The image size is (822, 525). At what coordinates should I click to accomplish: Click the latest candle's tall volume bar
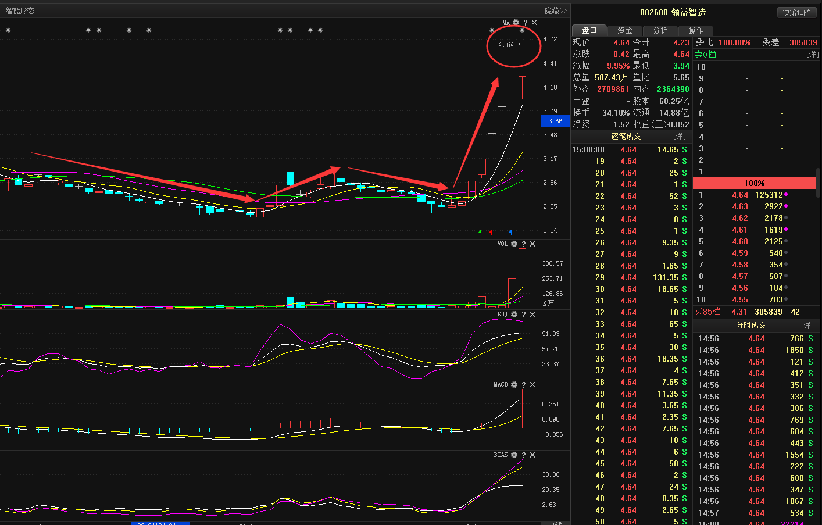(522, 278)
